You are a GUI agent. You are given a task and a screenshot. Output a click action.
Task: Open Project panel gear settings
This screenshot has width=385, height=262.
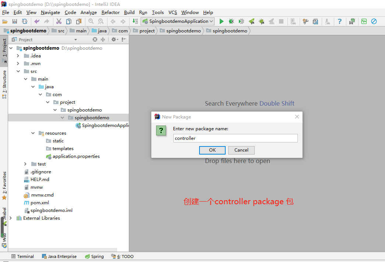pos(115,39)
